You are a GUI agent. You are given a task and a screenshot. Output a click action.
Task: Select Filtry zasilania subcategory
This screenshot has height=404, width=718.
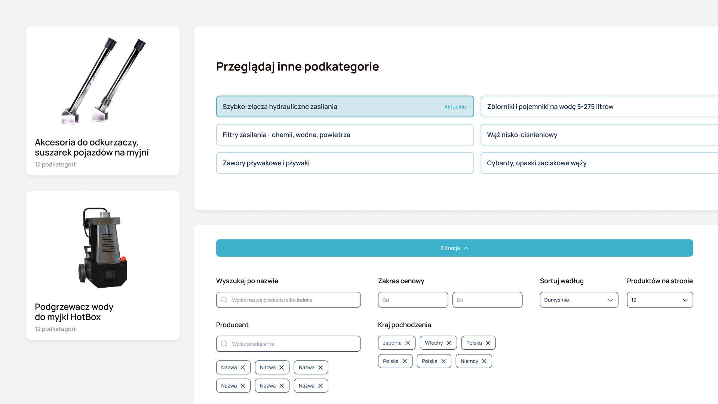tap(345, 135)
